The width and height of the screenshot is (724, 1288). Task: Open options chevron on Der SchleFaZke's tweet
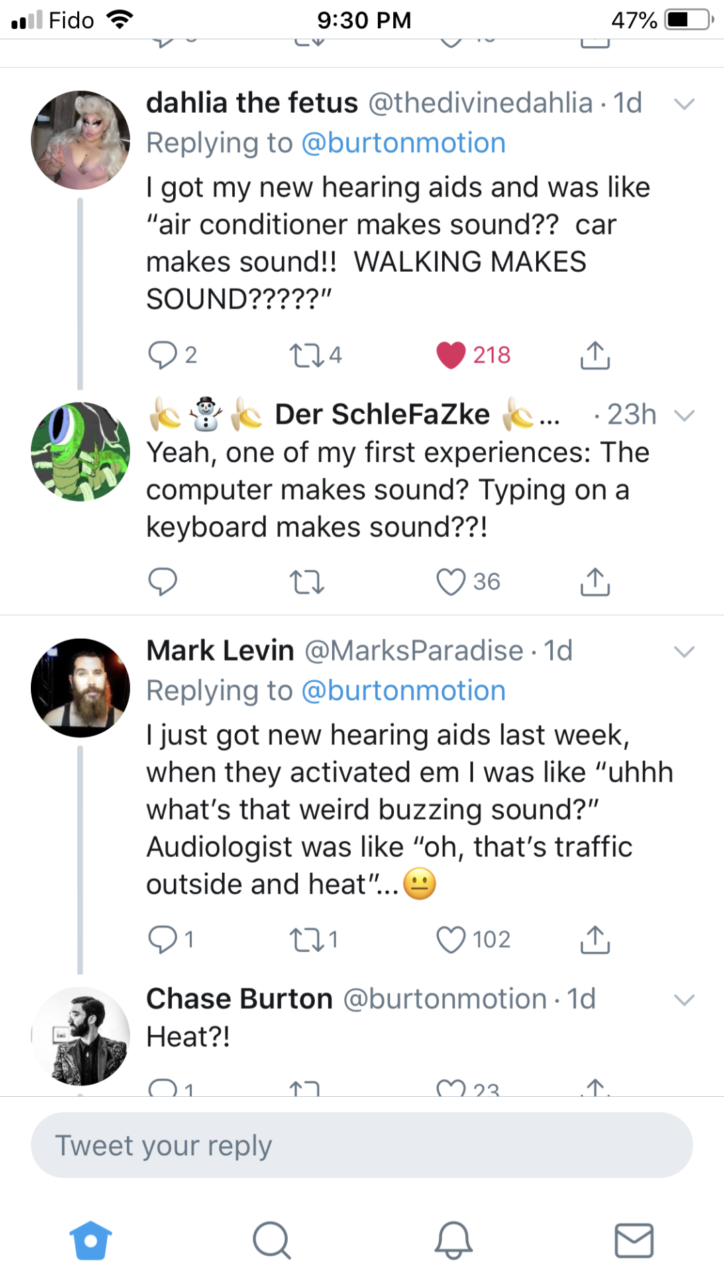coord(684,415)
